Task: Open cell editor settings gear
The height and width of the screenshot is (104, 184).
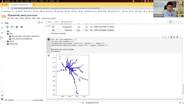Action: (171, 37)
